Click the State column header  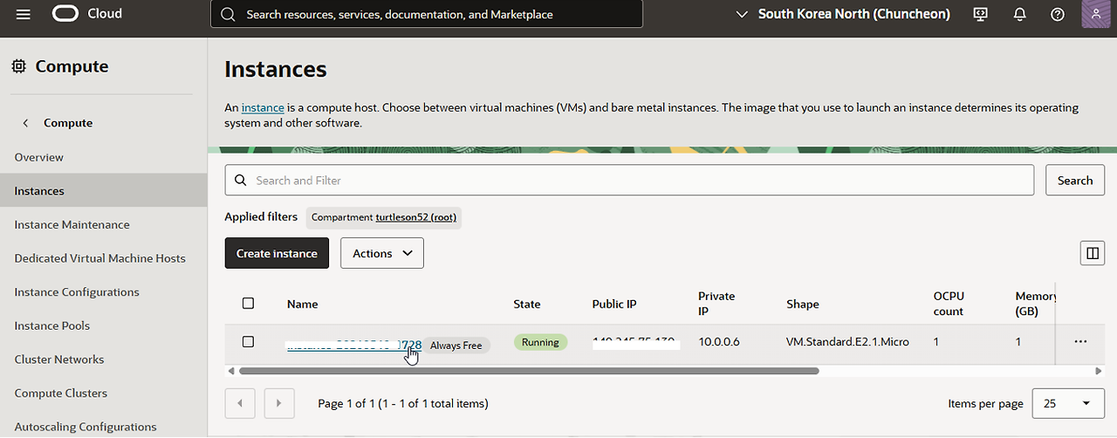527,304
